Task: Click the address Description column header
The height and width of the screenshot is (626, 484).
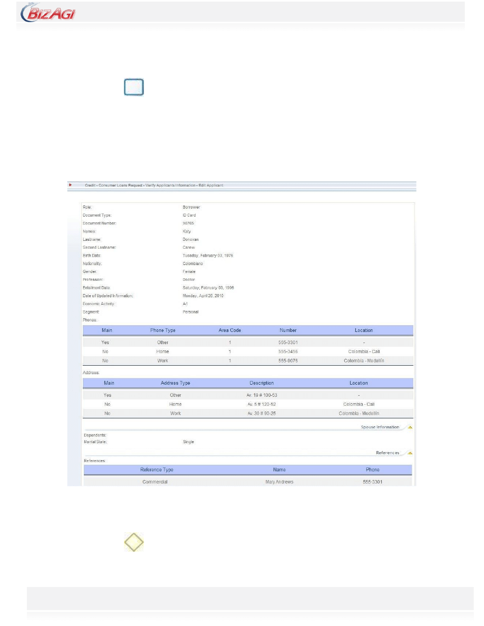Action: pos(262,383)
